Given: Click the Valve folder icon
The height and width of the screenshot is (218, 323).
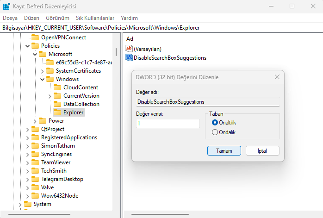Looking at the screenshot, I should point(35,187).
